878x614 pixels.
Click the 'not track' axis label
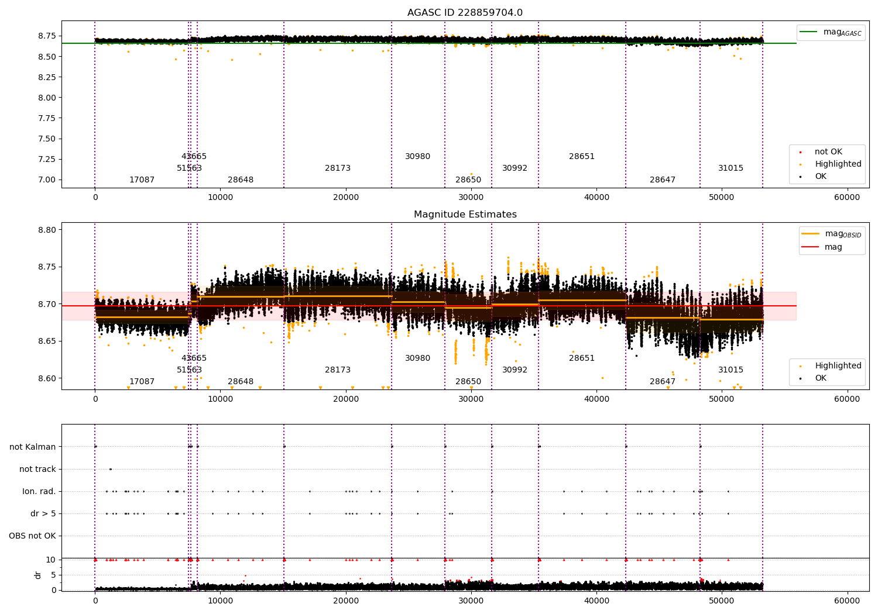pos(37,469)
